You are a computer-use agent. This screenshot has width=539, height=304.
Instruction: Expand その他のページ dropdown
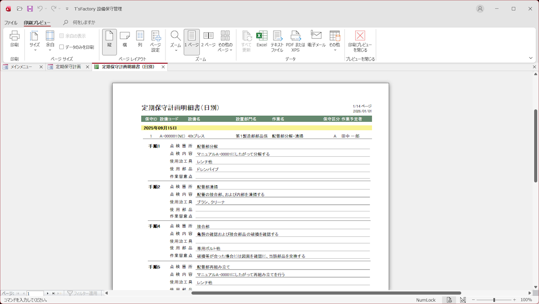[225, 41]
